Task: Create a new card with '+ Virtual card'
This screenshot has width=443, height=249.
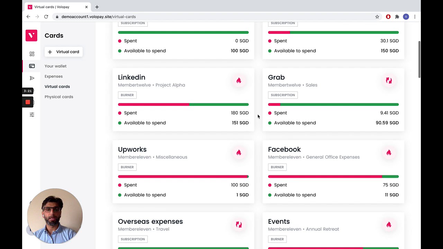Action: tap(64, 52)
